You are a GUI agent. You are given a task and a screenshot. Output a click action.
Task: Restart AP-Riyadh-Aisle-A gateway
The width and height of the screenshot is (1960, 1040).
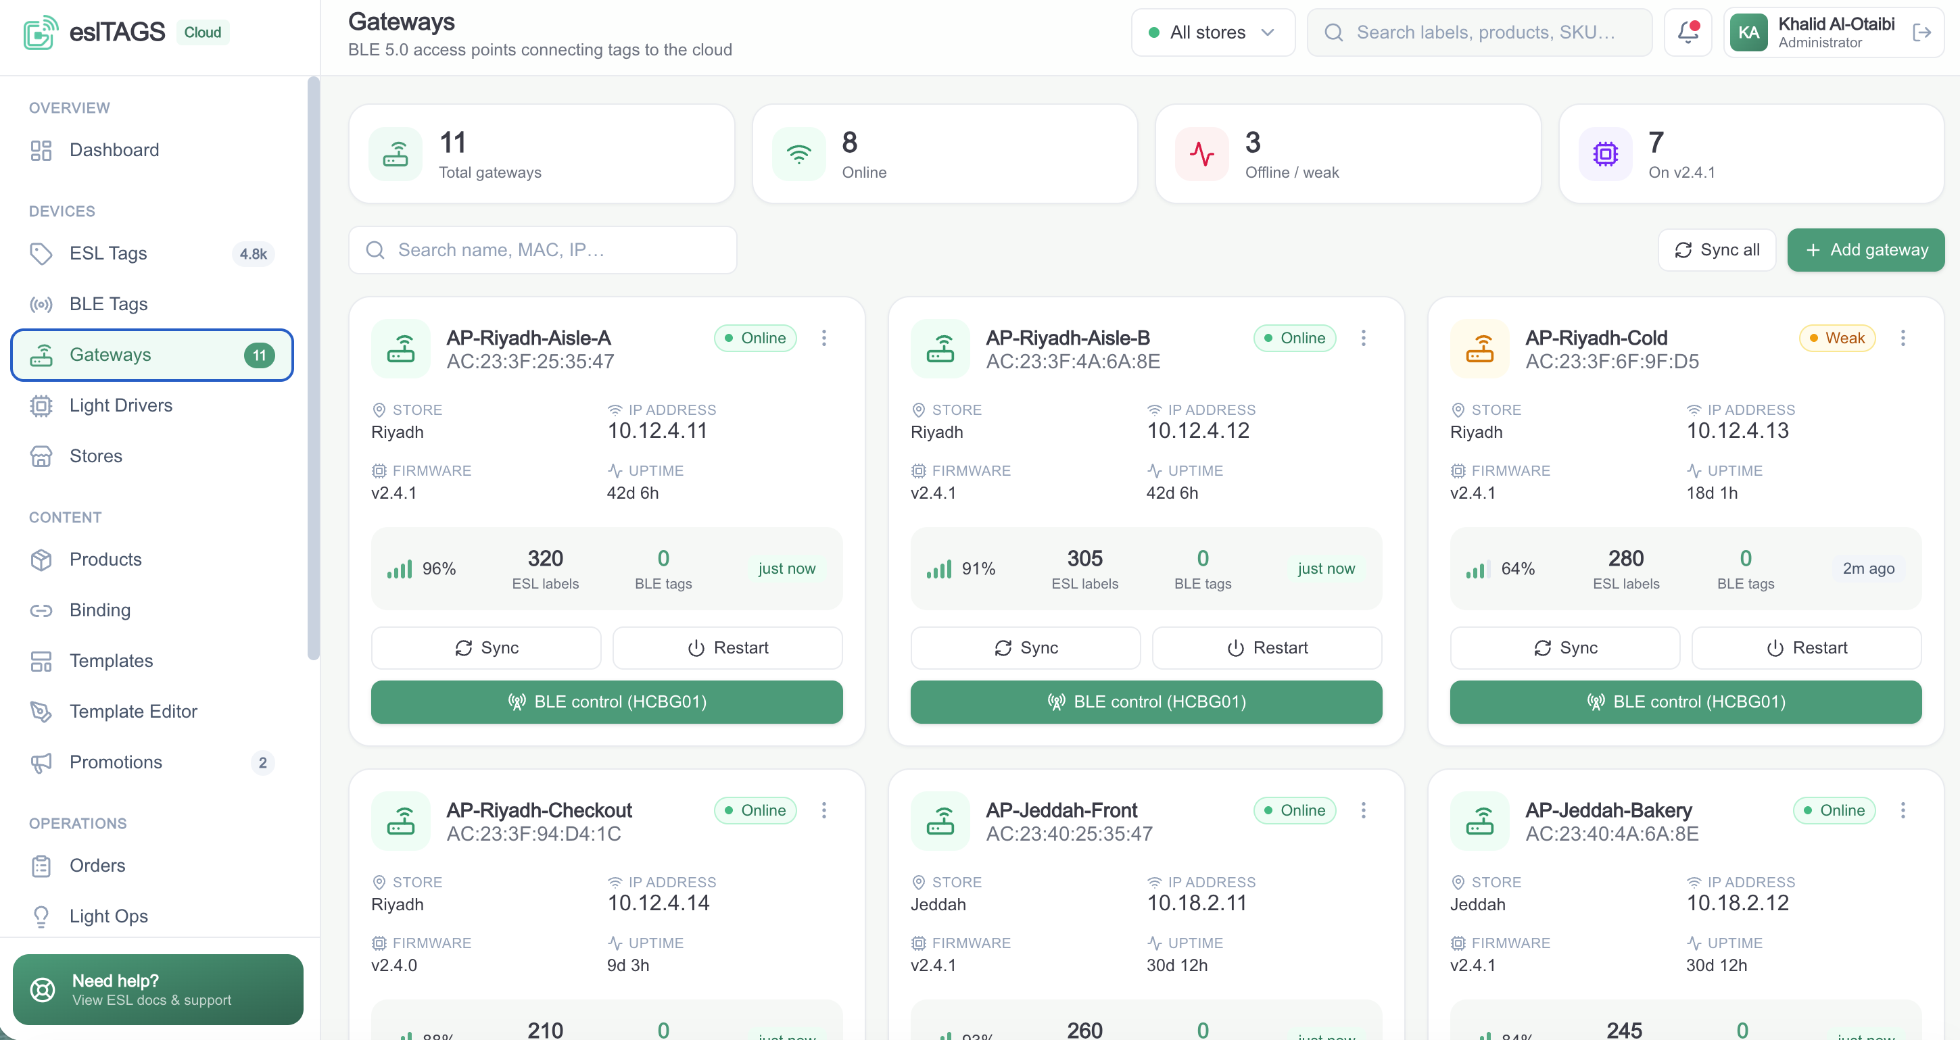(727, 647)
